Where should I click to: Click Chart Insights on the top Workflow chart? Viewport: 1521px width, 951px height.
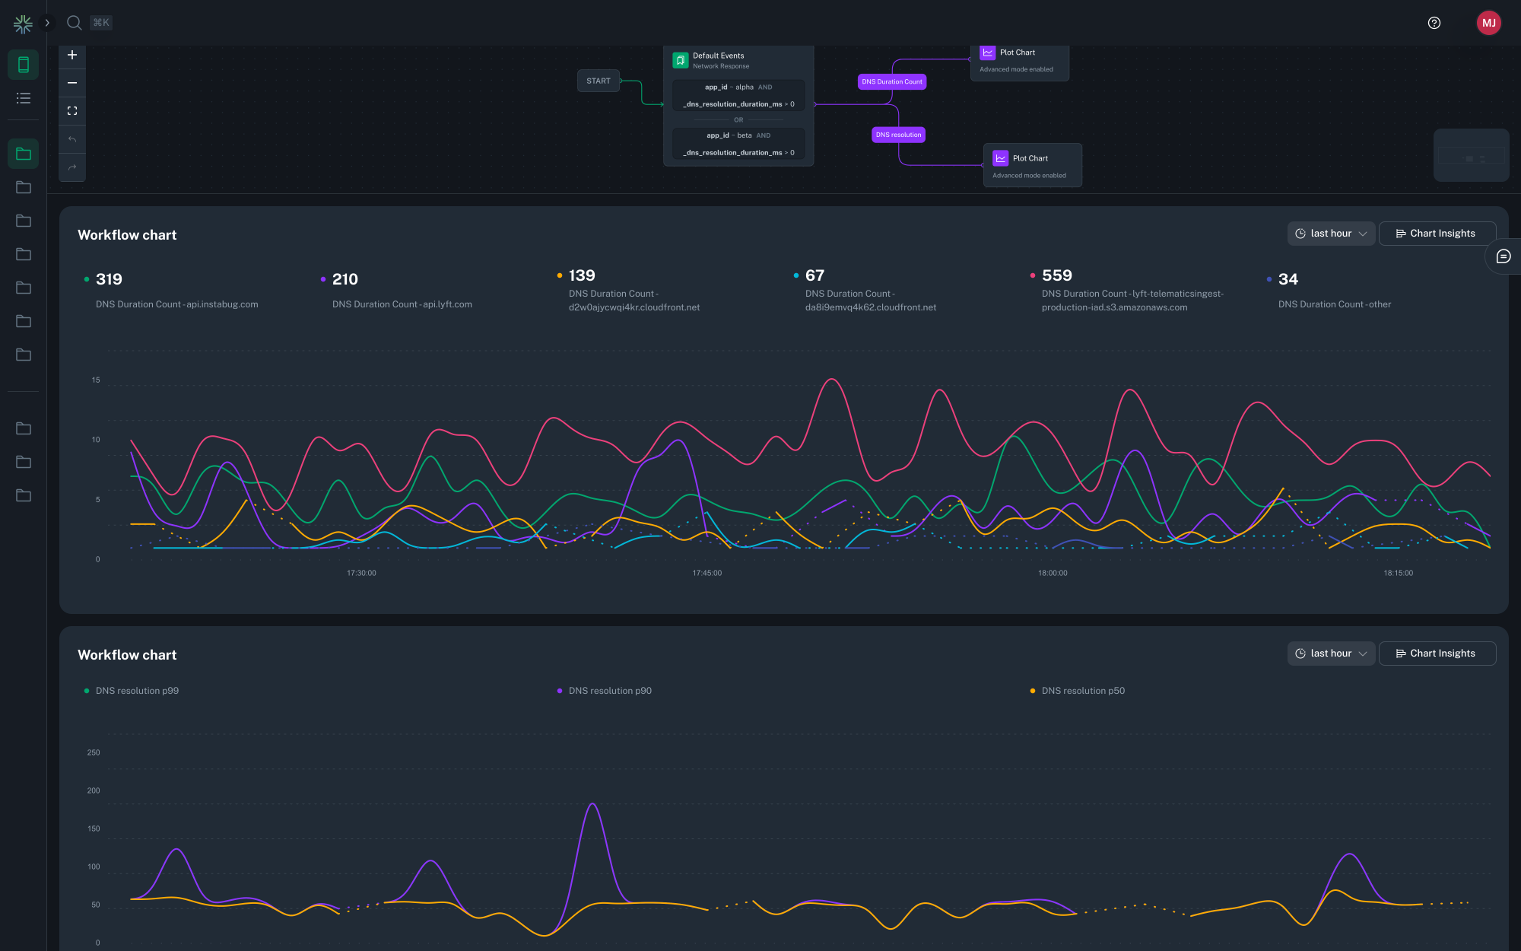coord(1437,234)
